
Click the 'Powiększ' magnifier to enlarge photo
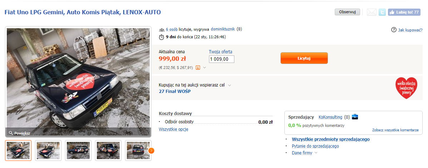click(x=20, y=133)
